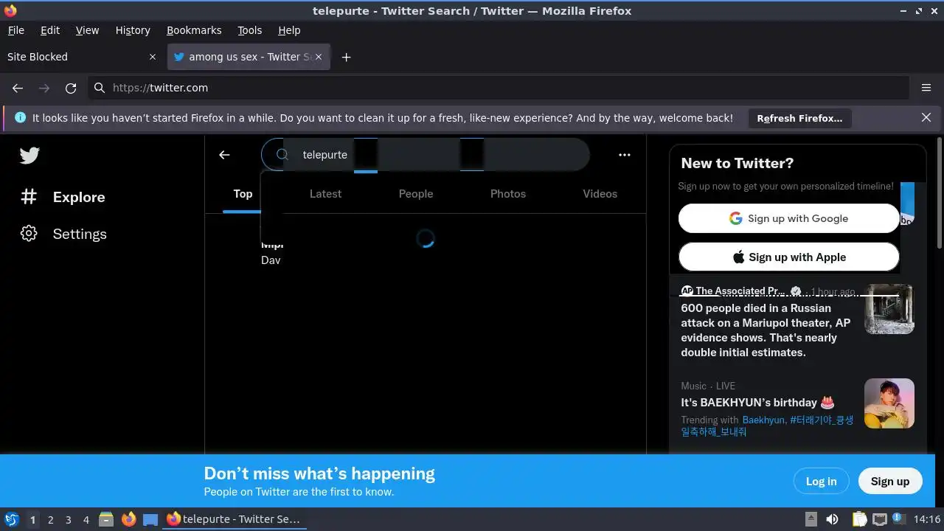Switch to the People tab
Screen dimensions: 944x531
(x=416, y=194)
